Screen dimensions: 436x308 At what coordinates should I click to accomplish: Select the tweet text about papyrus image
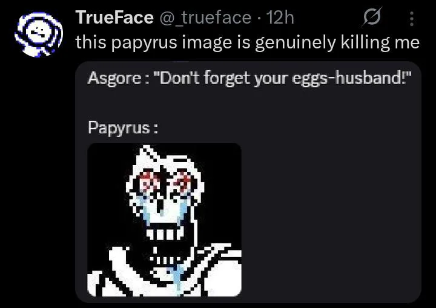pyautogui.click(x=247, y=43)
